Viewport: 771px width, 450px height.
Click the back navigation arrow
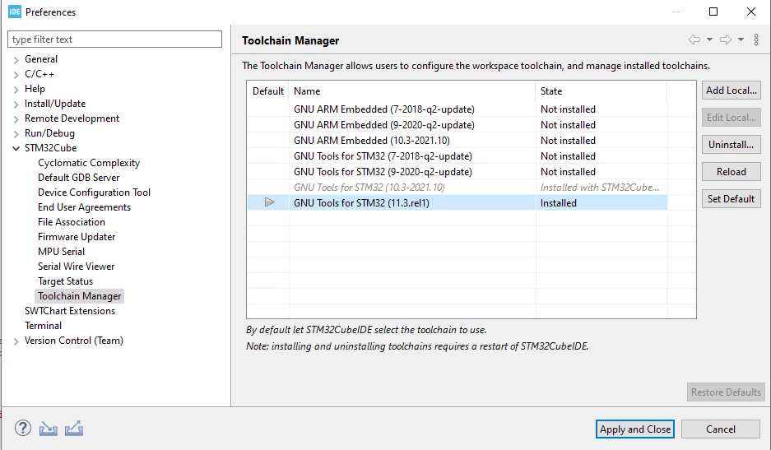click(694, 39)
